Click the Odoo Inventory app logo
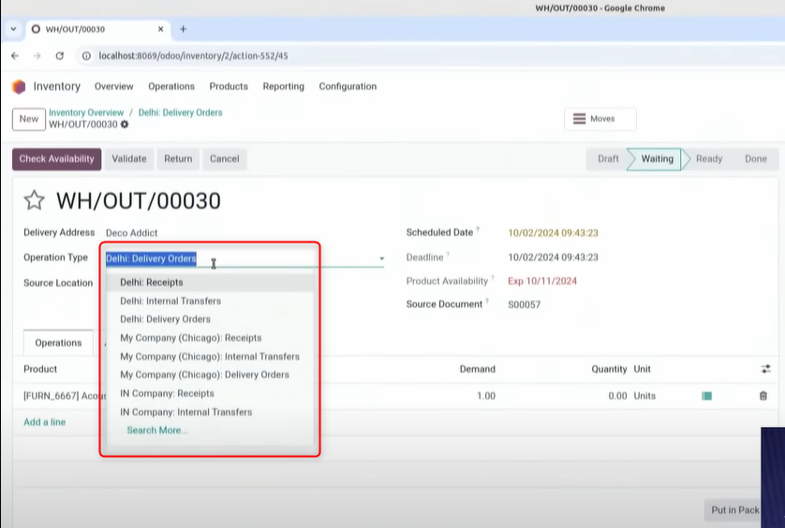Viewport: 785px width, 528px height. coord(19,86)
